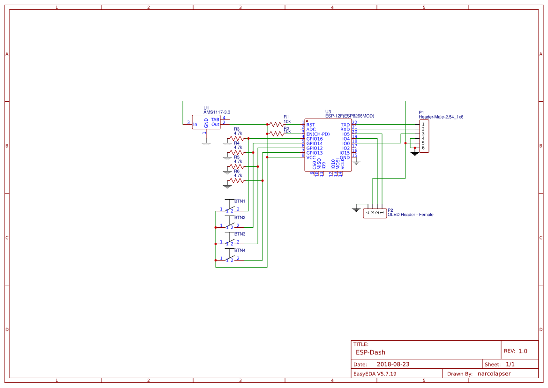Image resolution: width=548 pixels, height=388 pixels.
Task: Click the narcolapser Drawn By text
Action: [x=495, y=373]
